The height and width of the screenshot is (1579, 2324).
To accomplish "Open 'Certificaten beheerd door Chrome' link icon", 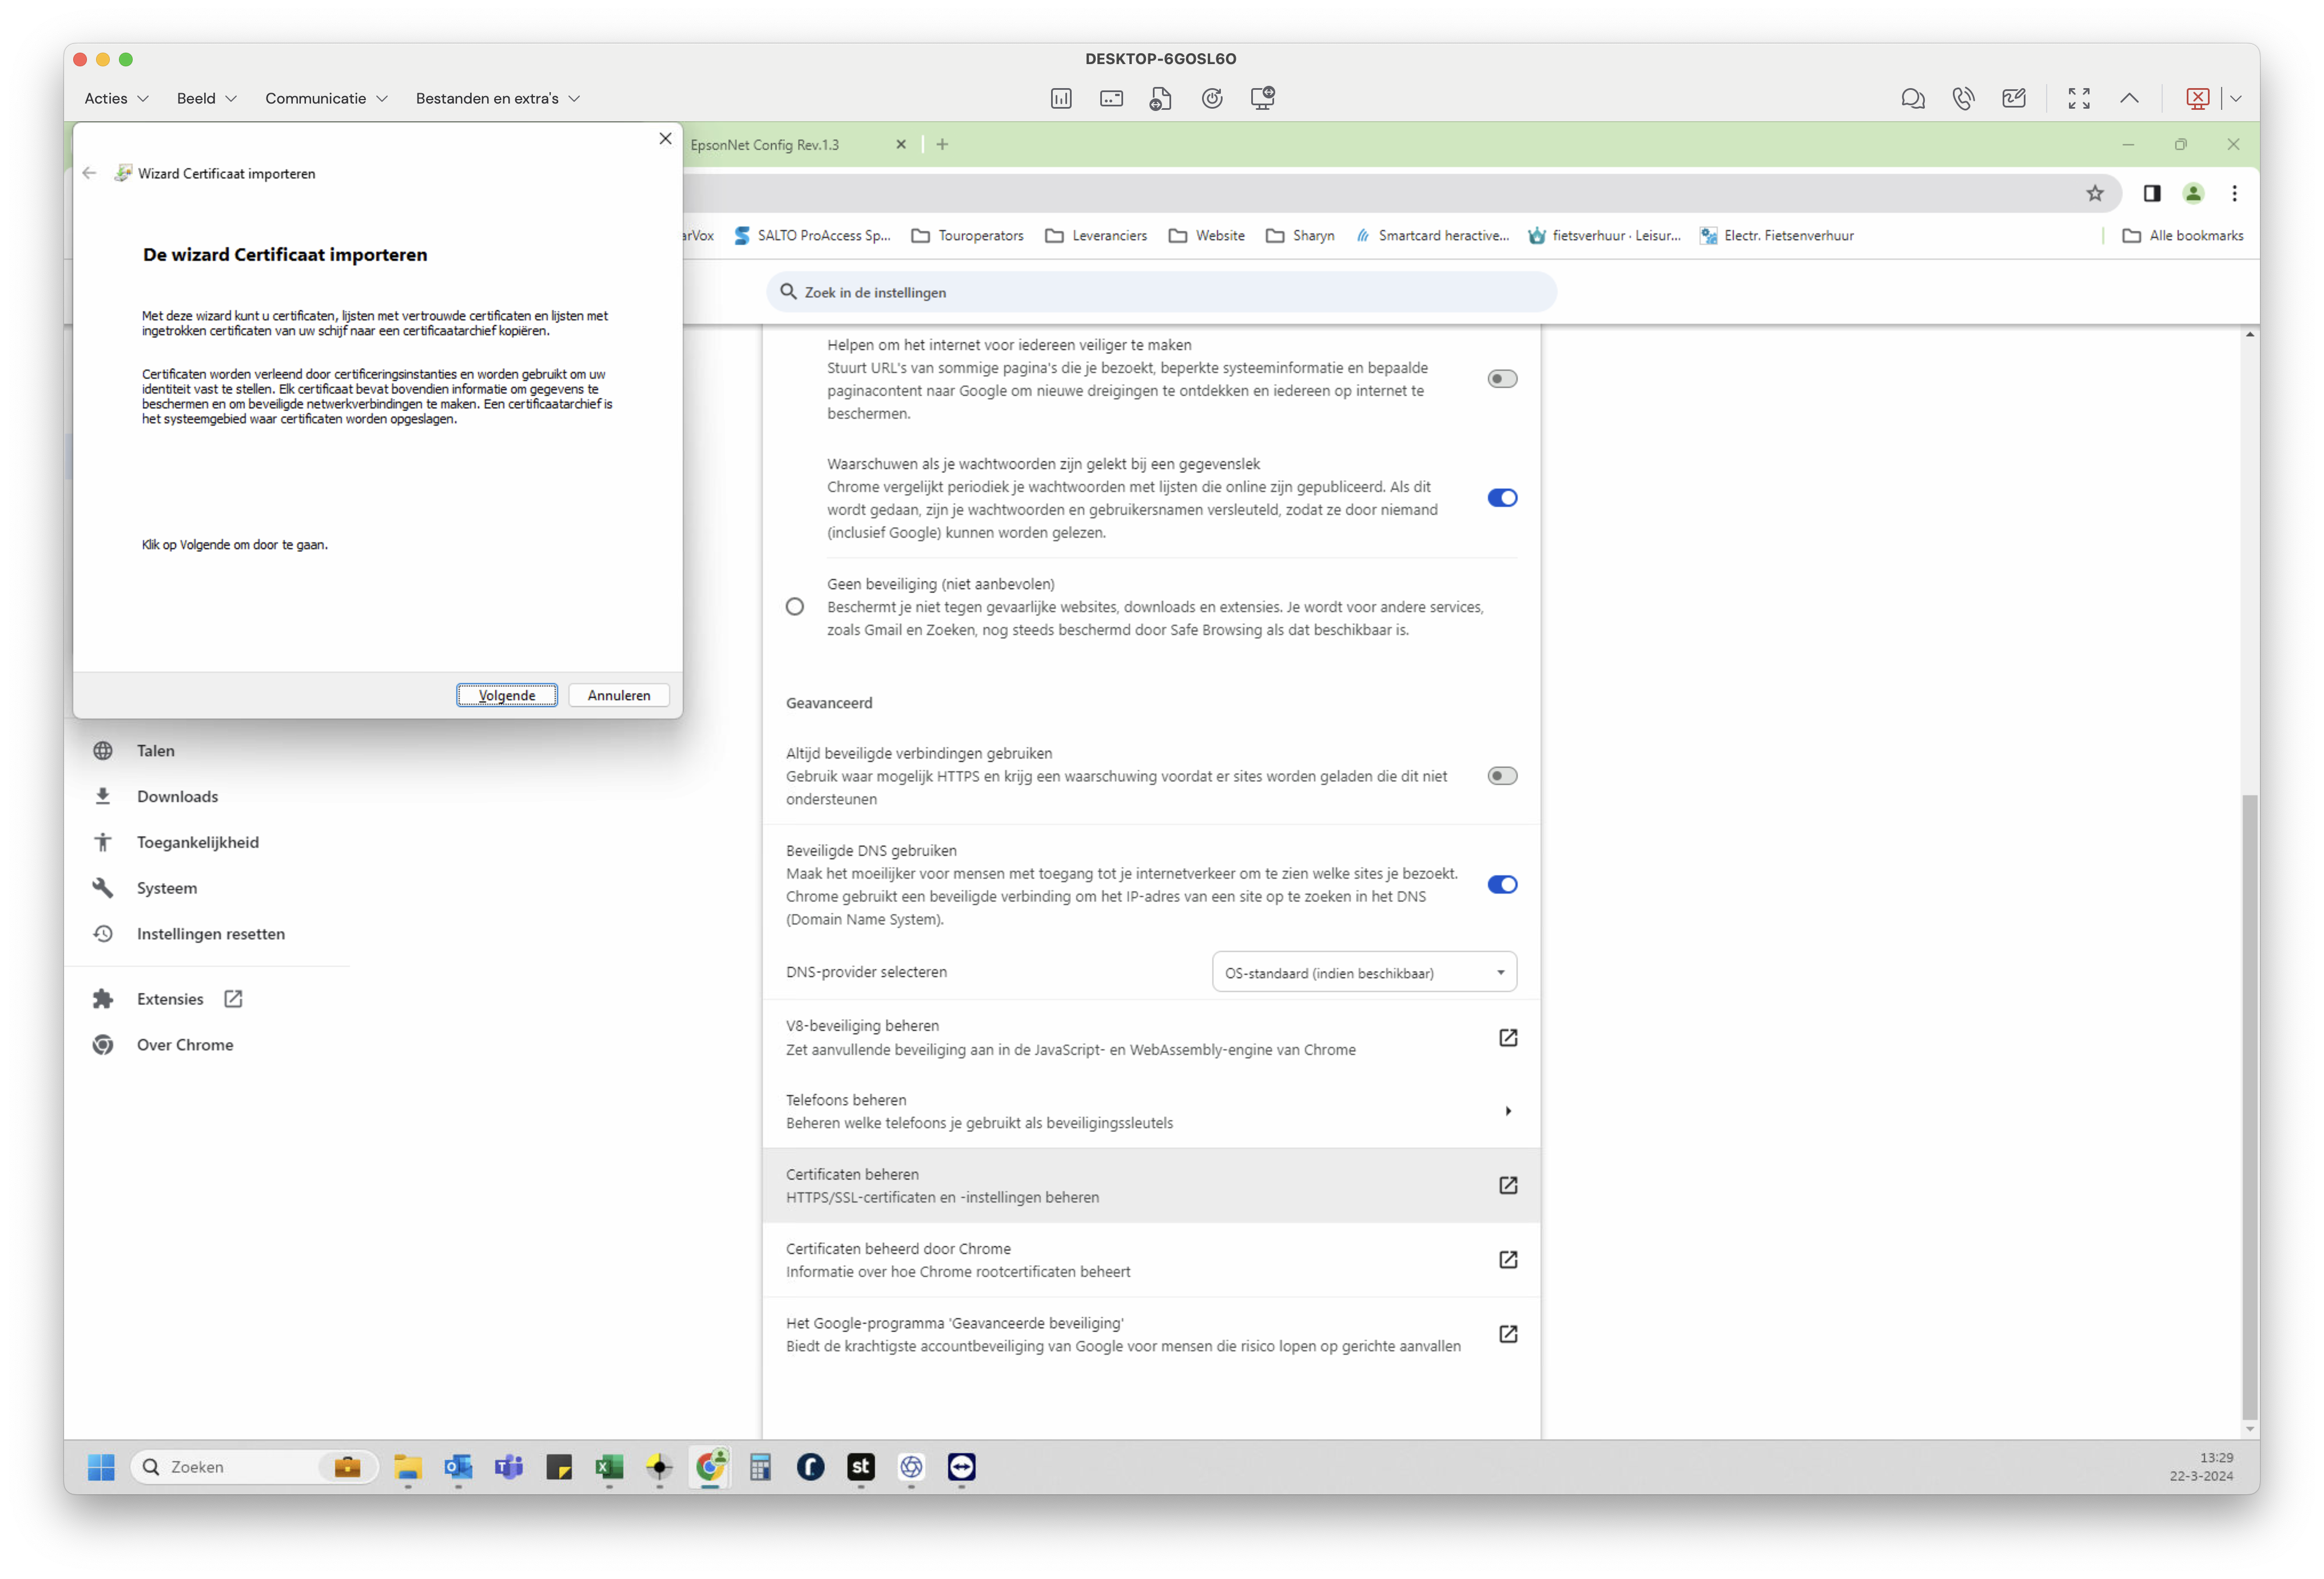I will 1508,1260.
